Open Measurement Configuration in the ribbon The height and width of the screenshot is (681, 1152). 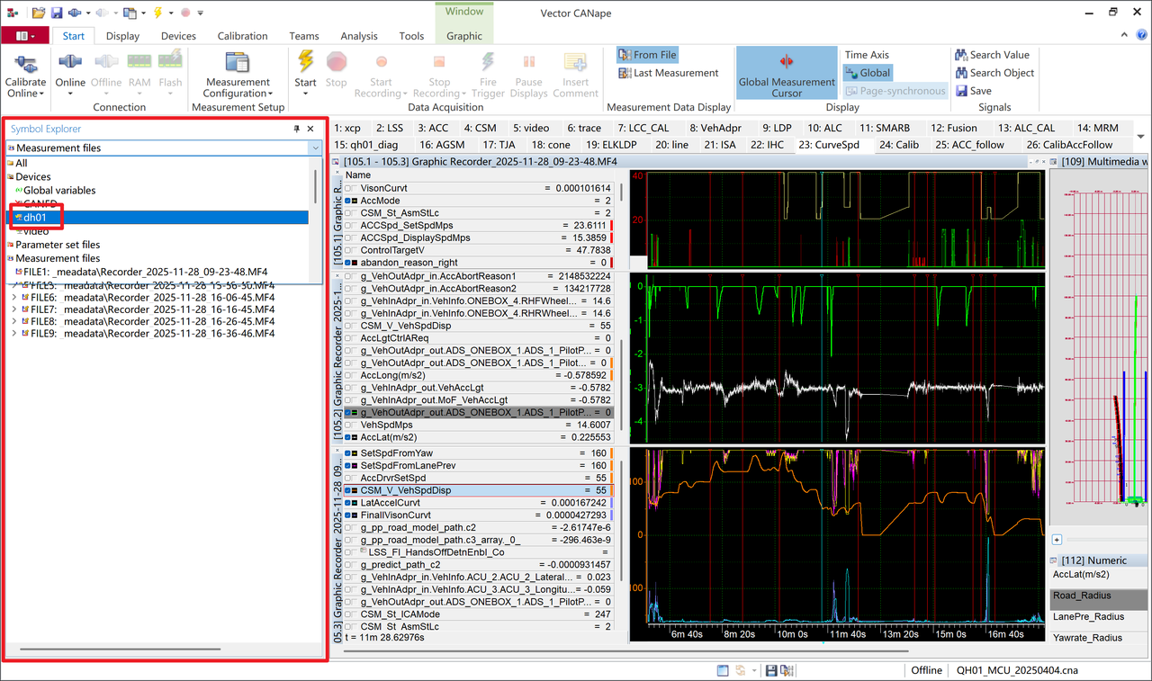click(238, 65)
